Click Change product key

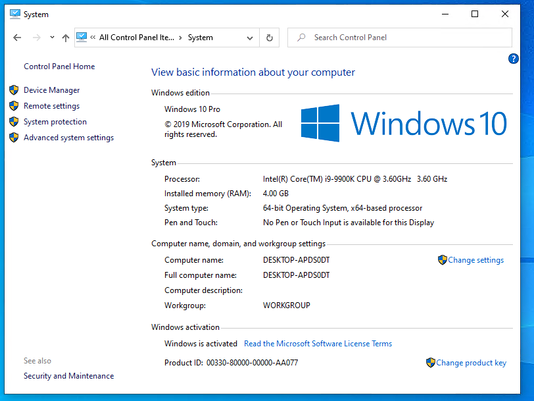tap(472, 363)
